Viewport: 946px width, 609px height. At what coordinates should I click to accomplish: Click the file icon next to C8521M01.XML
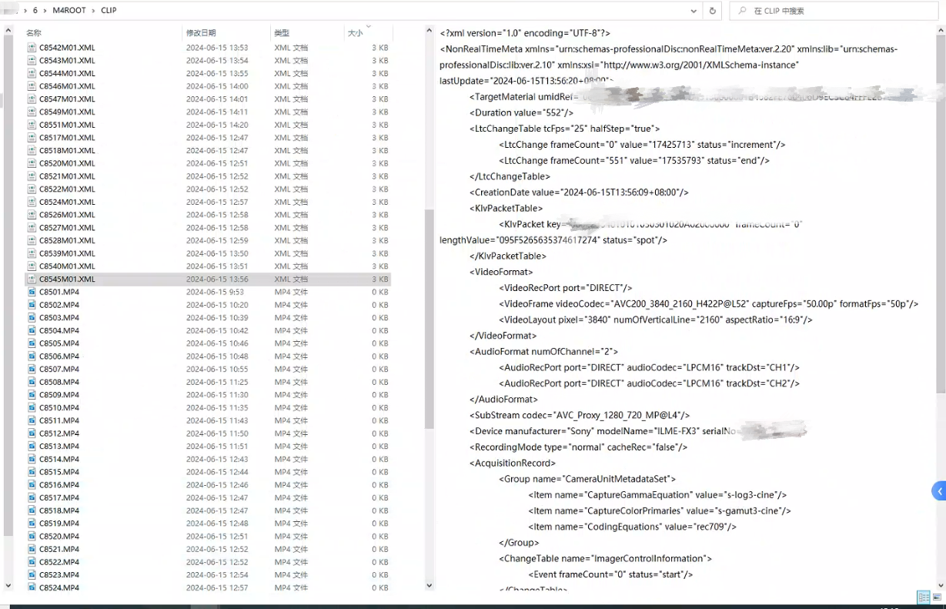(x=32, y=176)
